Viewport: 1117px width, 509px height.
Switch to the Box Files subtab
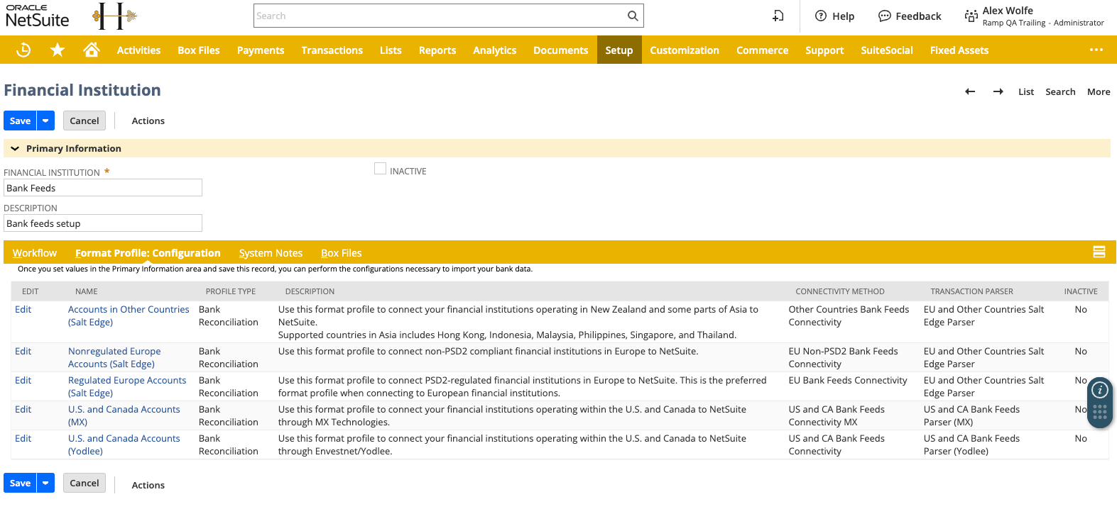(x=342, y=252)
